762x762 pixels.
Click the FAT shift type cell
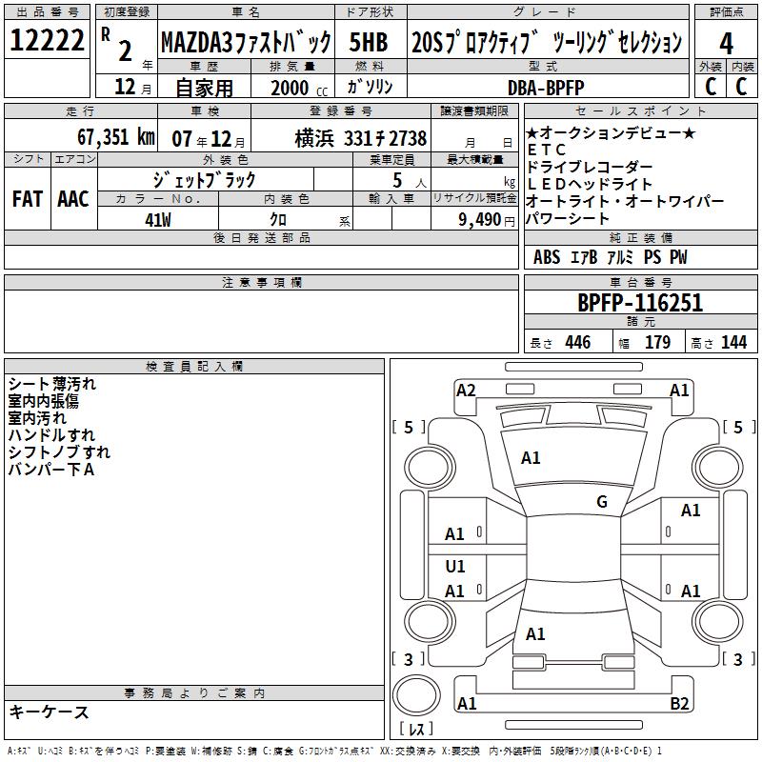coord(27,199)
